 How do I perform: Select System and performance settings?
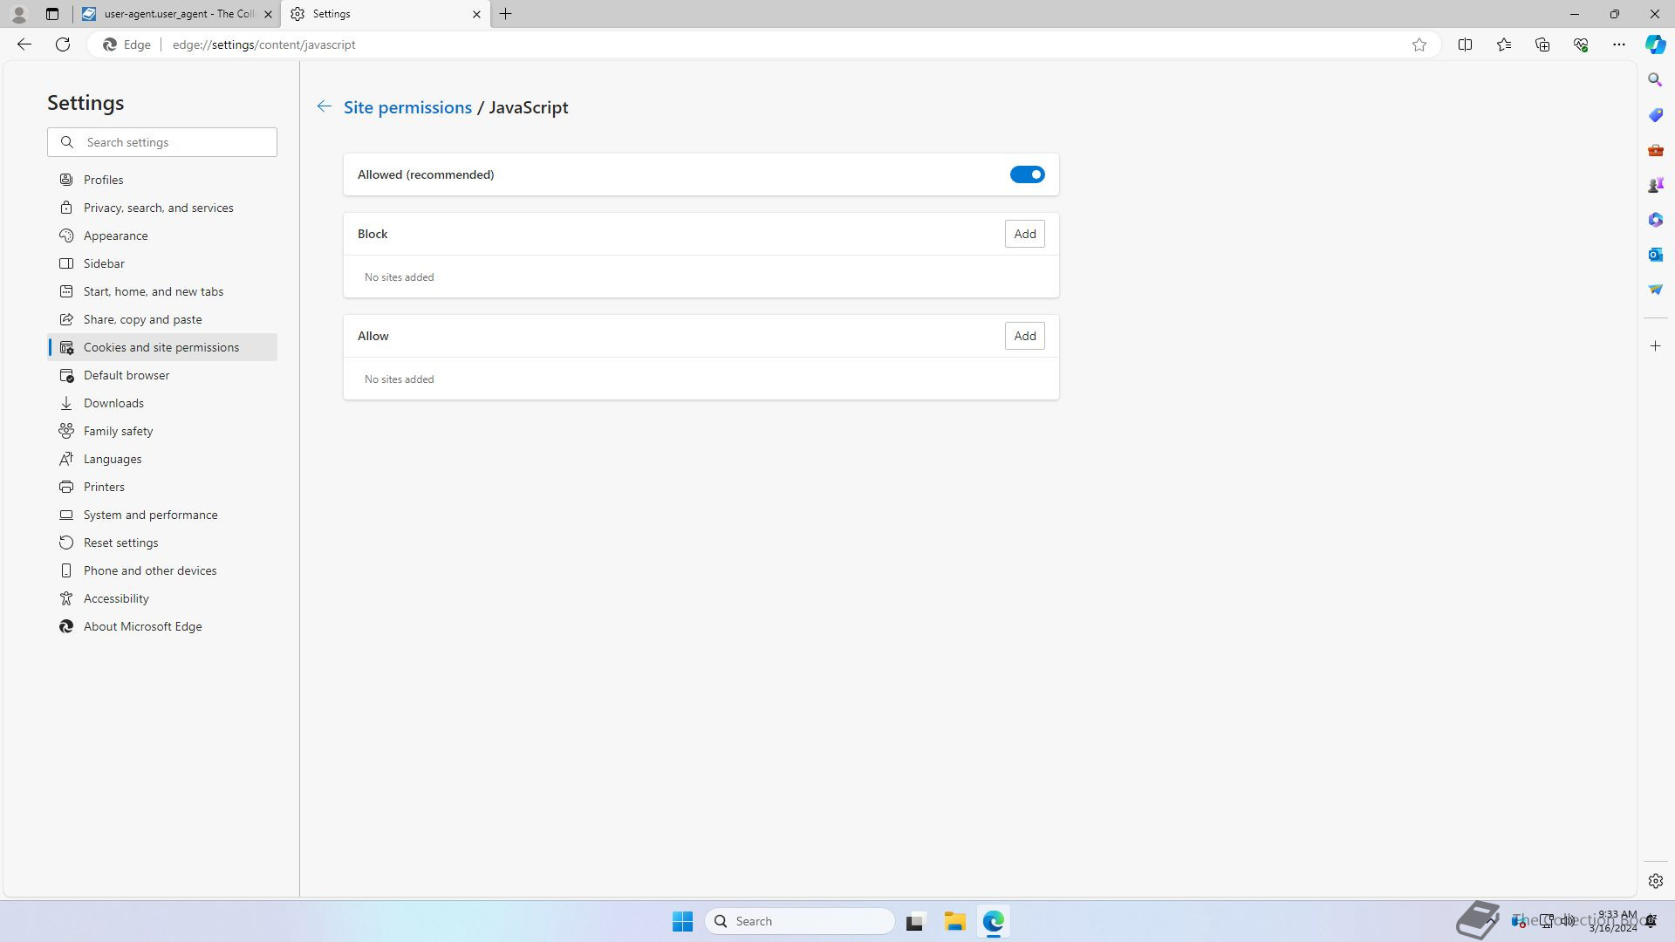point(150,515)
